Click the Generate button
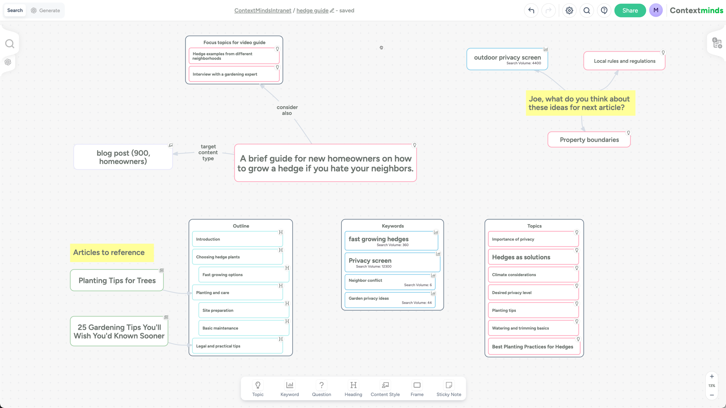 (45, 10)
